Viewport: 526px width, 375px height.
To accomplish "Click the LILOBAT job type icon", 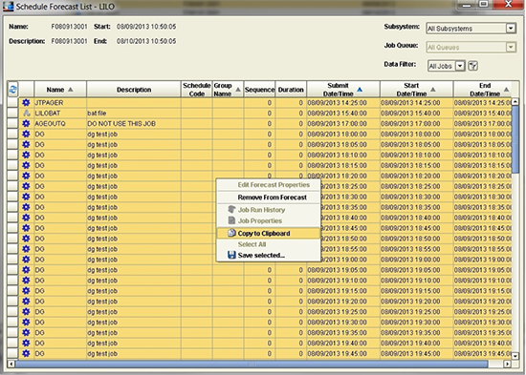I will (26, 114).
